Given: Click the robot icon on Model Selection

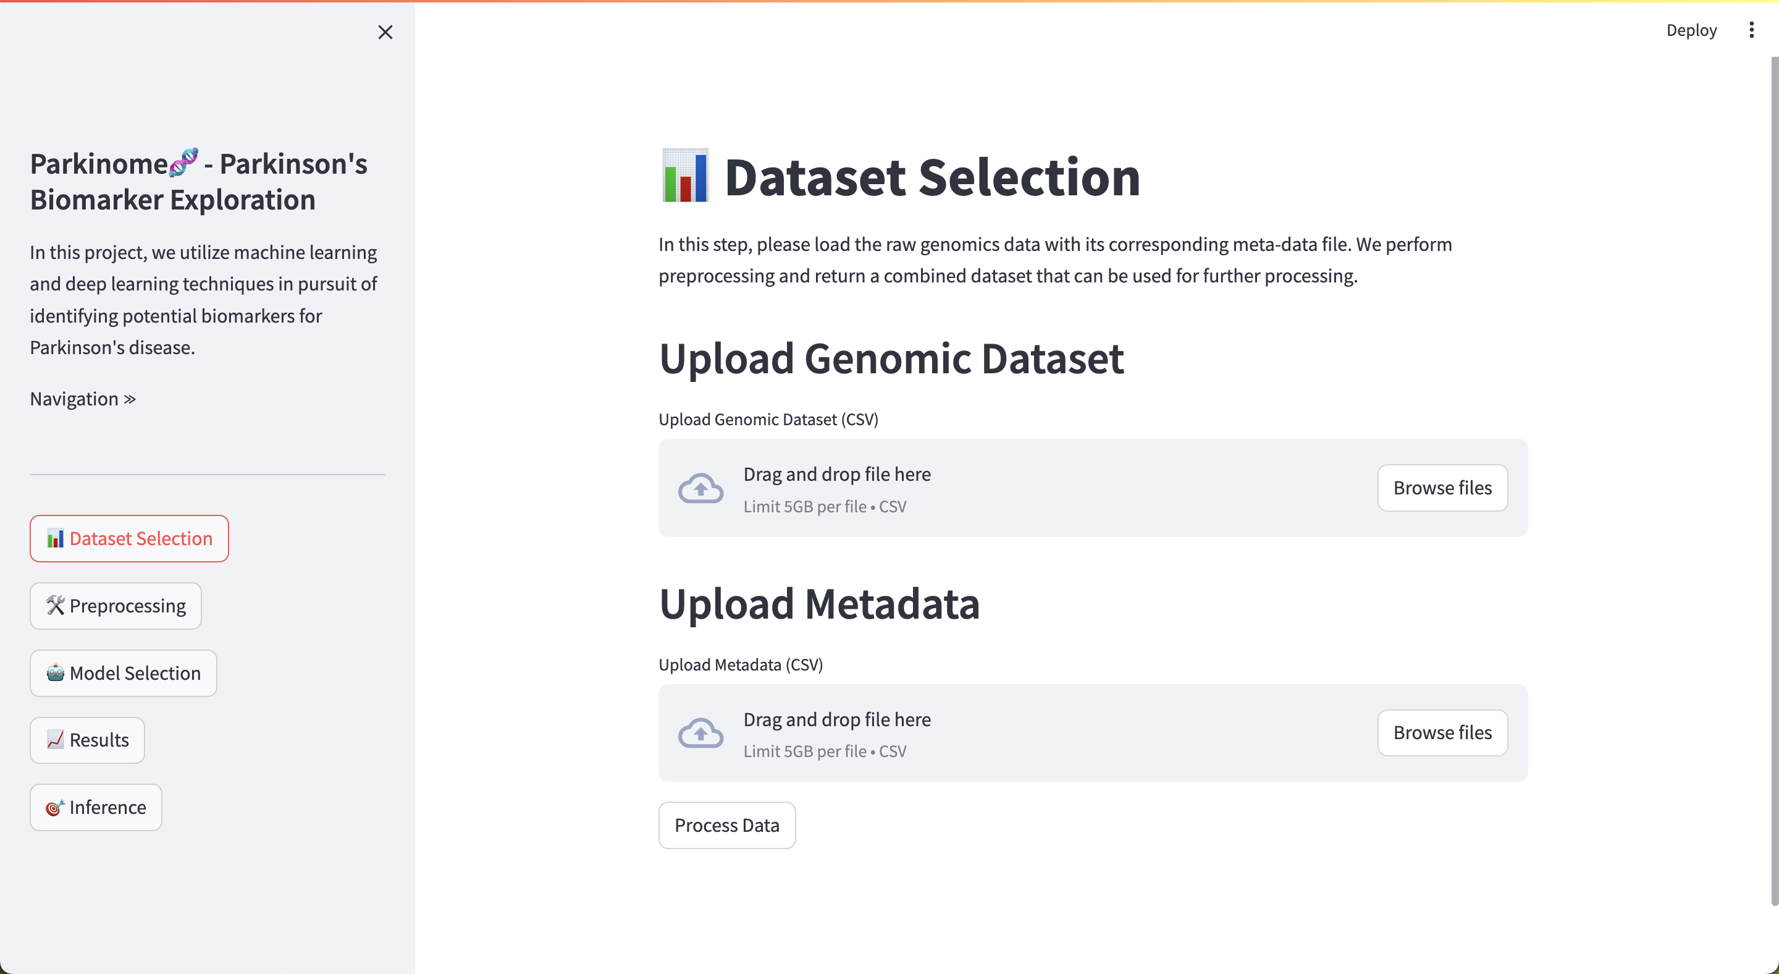Looking at the screenshot, I should click(55, 672).
